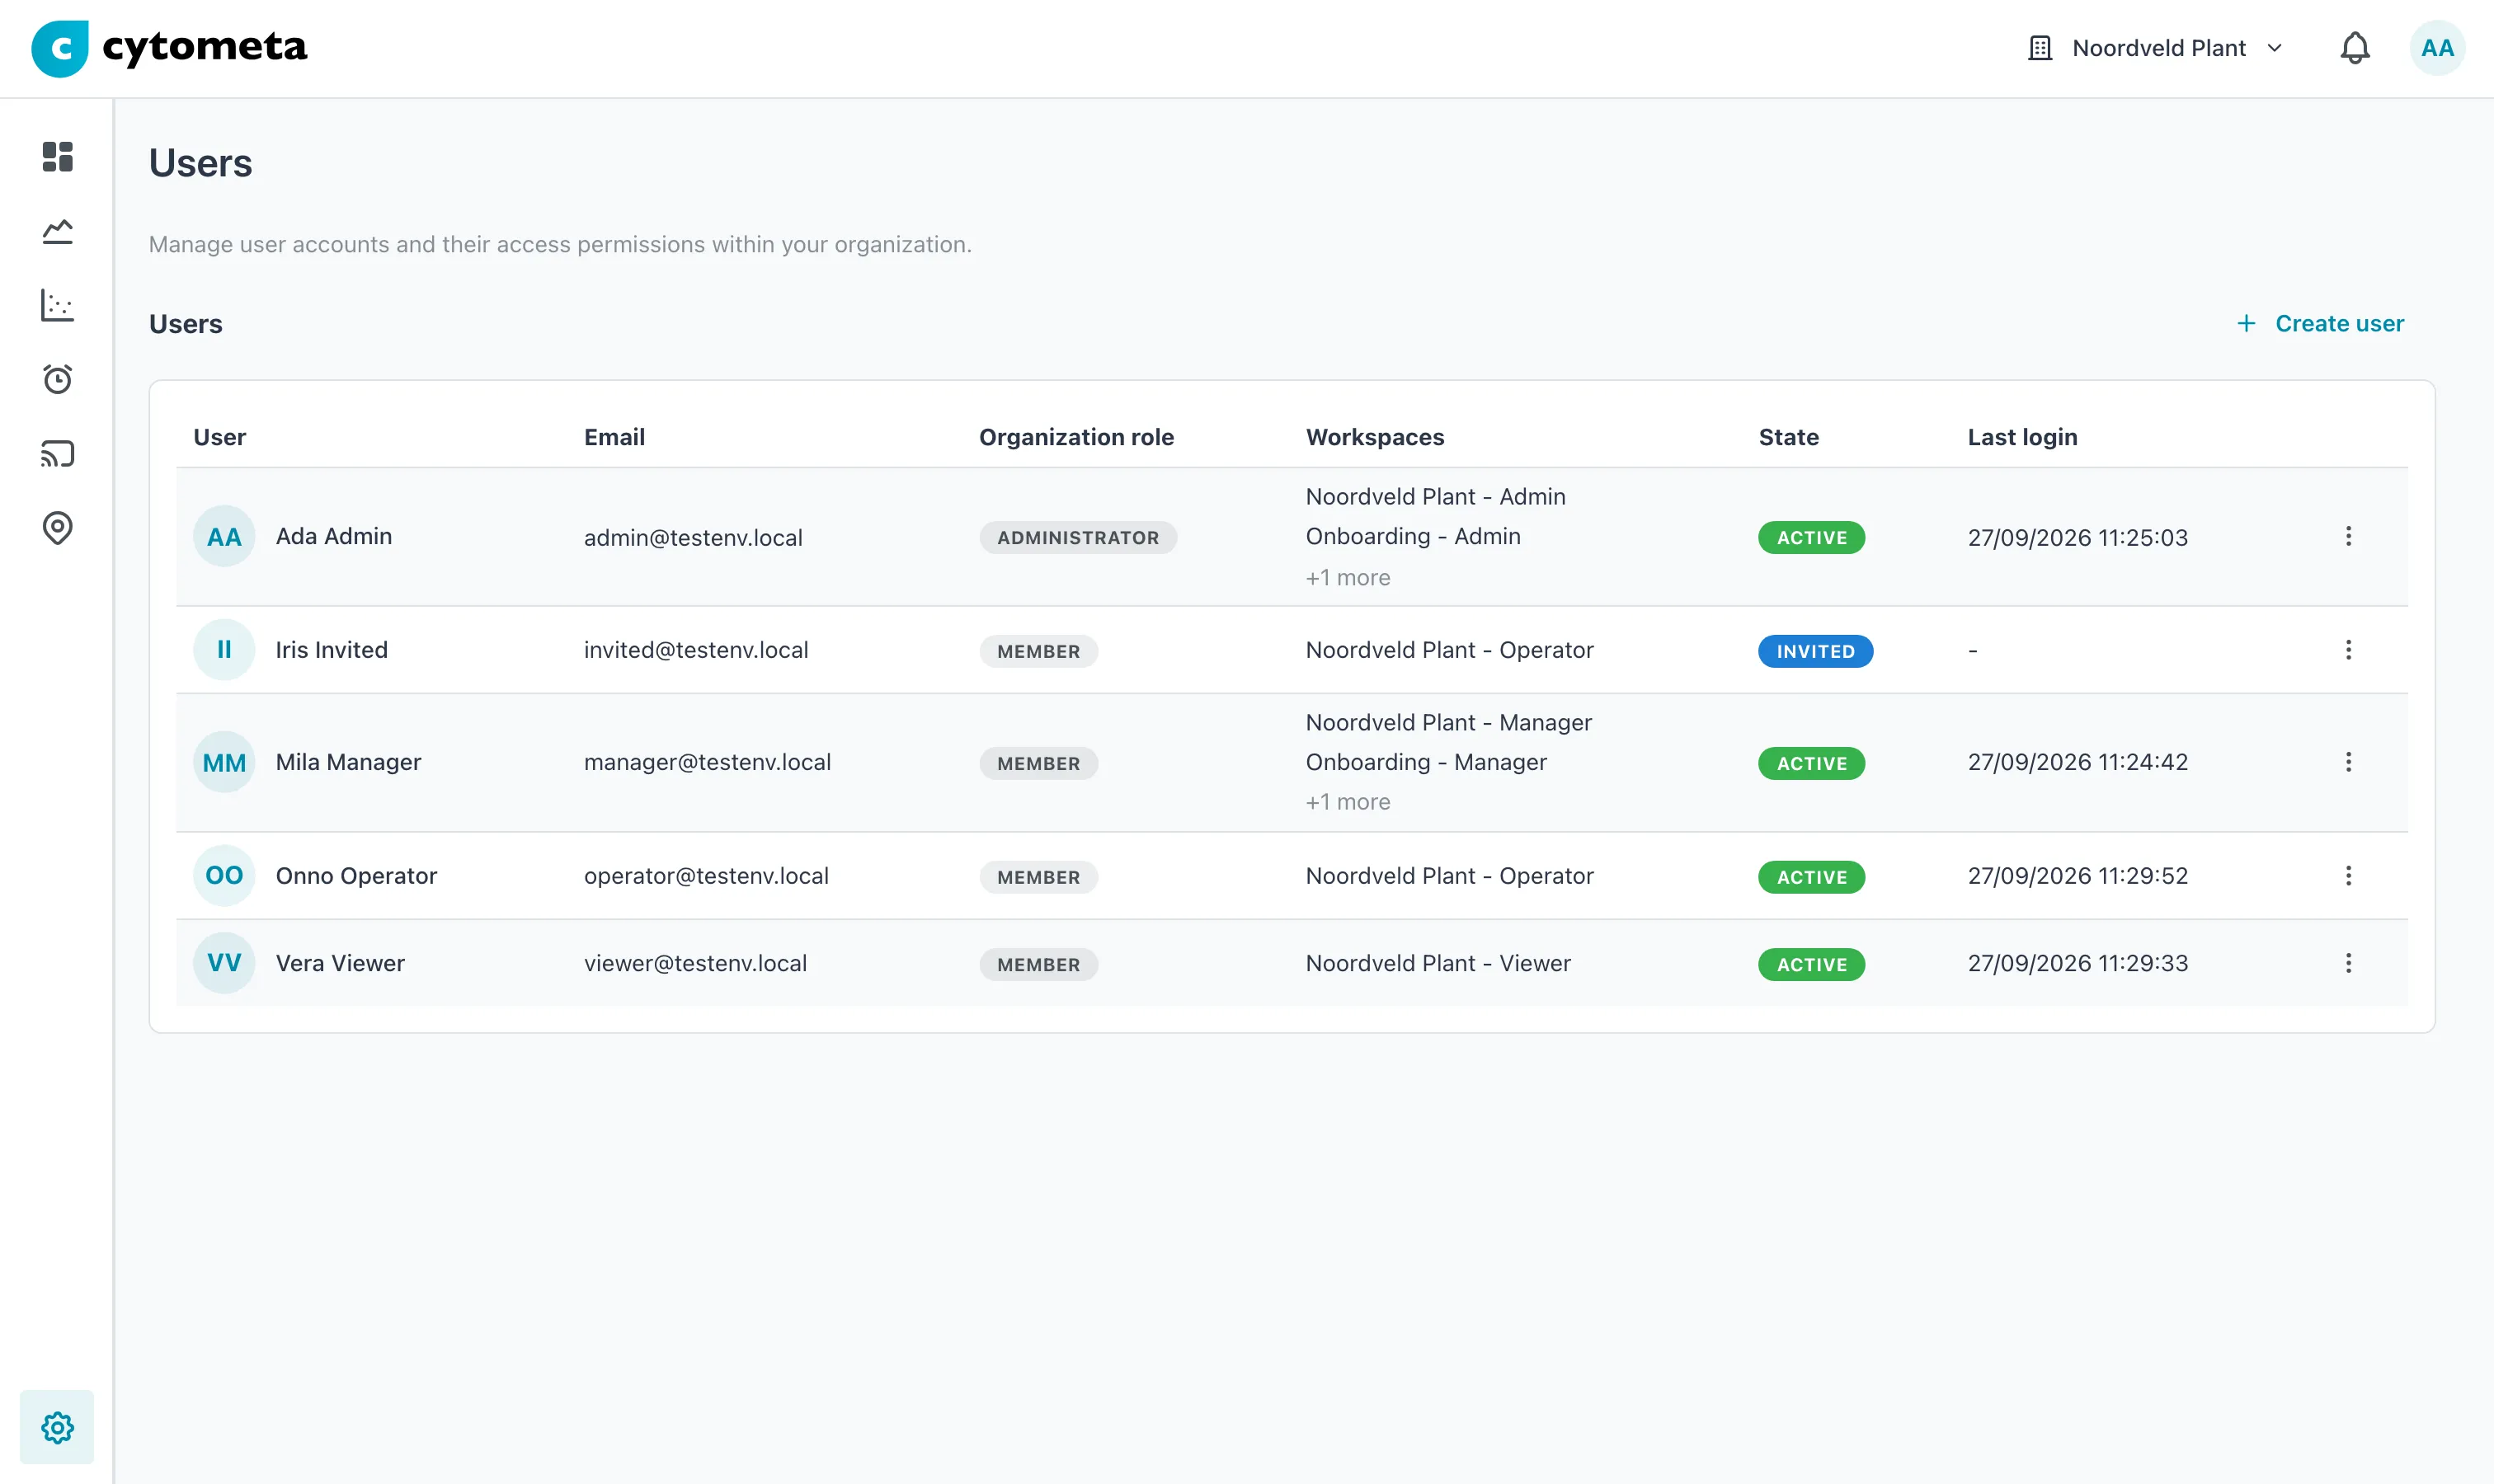
Task: Click the II avatar of Iris Invited
Action: 224,650
